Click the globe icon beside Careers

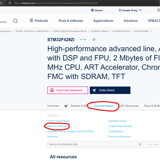(x=92, y=10)
